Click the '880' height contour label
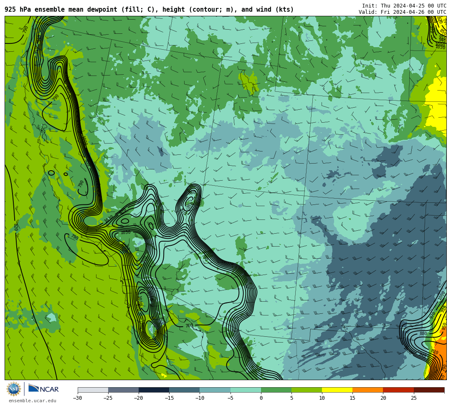Viewport: 451px width, 406px height. [423, 333]
